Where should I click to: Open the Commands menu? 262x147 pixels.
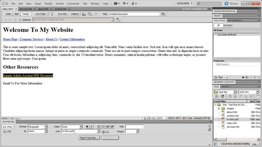tap(73, 4)
